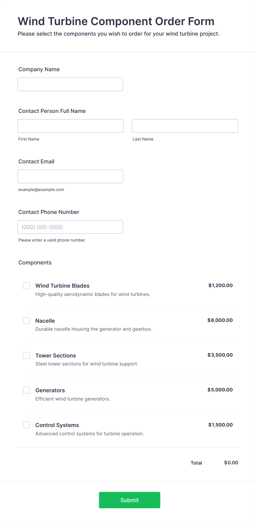The width and height of the screenshot is (256, 522).
Task: Click the Wind Turbine Blades product title
Action: pos(62,286)
